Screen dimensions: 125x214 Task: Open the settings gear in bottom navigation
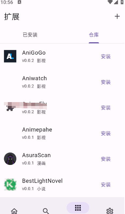(110, 211)
